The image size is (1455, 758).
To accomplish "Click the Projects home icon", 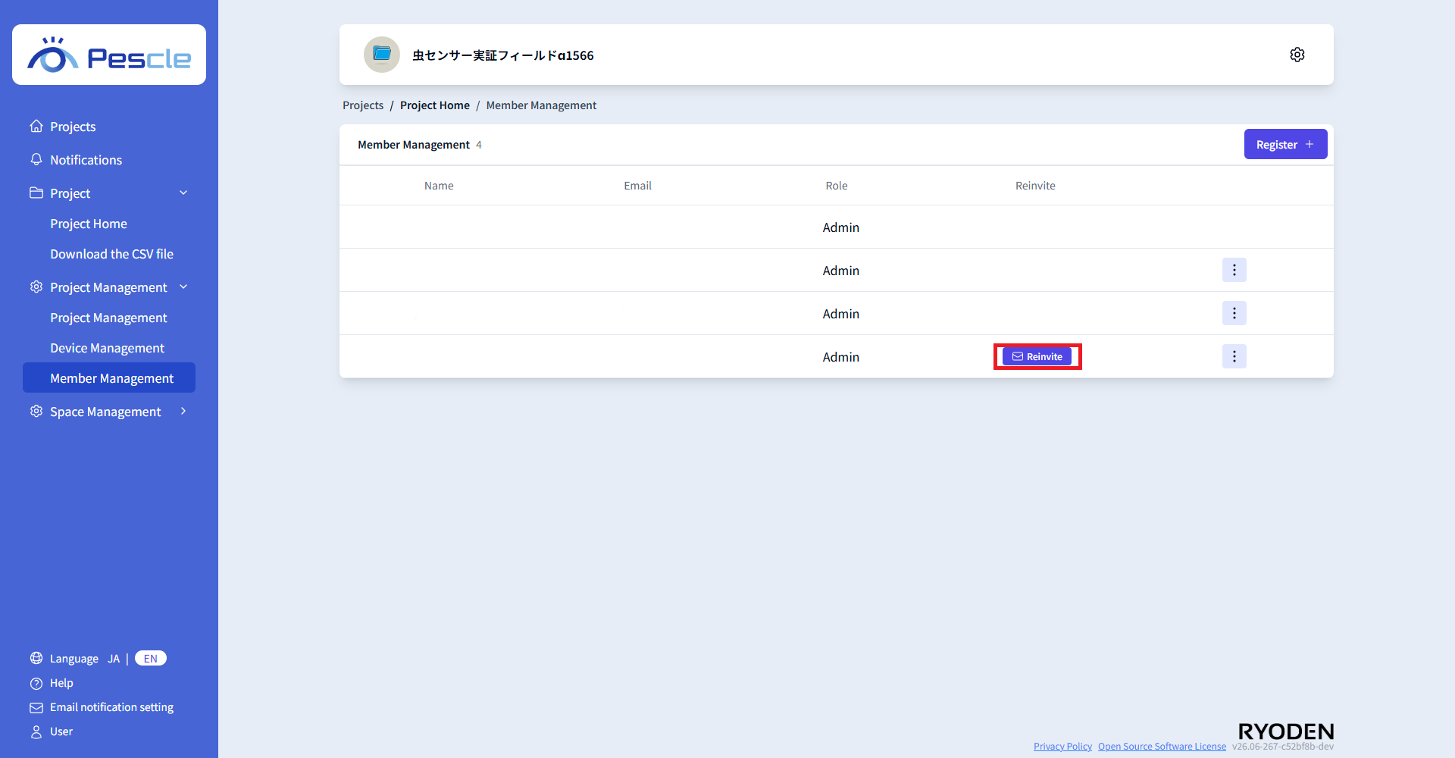I will 36,126.
